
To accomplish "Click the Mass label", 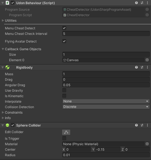I will (x=9, y=74).
